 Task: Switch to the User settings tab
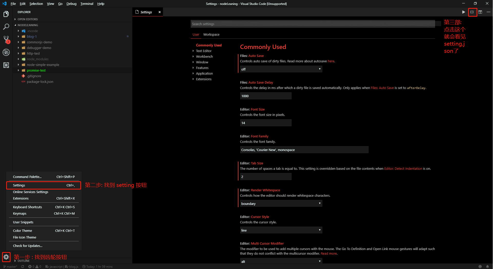[196, 35]
